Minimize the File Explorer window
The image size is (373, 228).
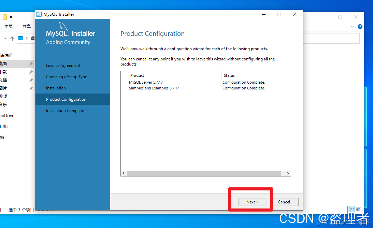(325, 17)
